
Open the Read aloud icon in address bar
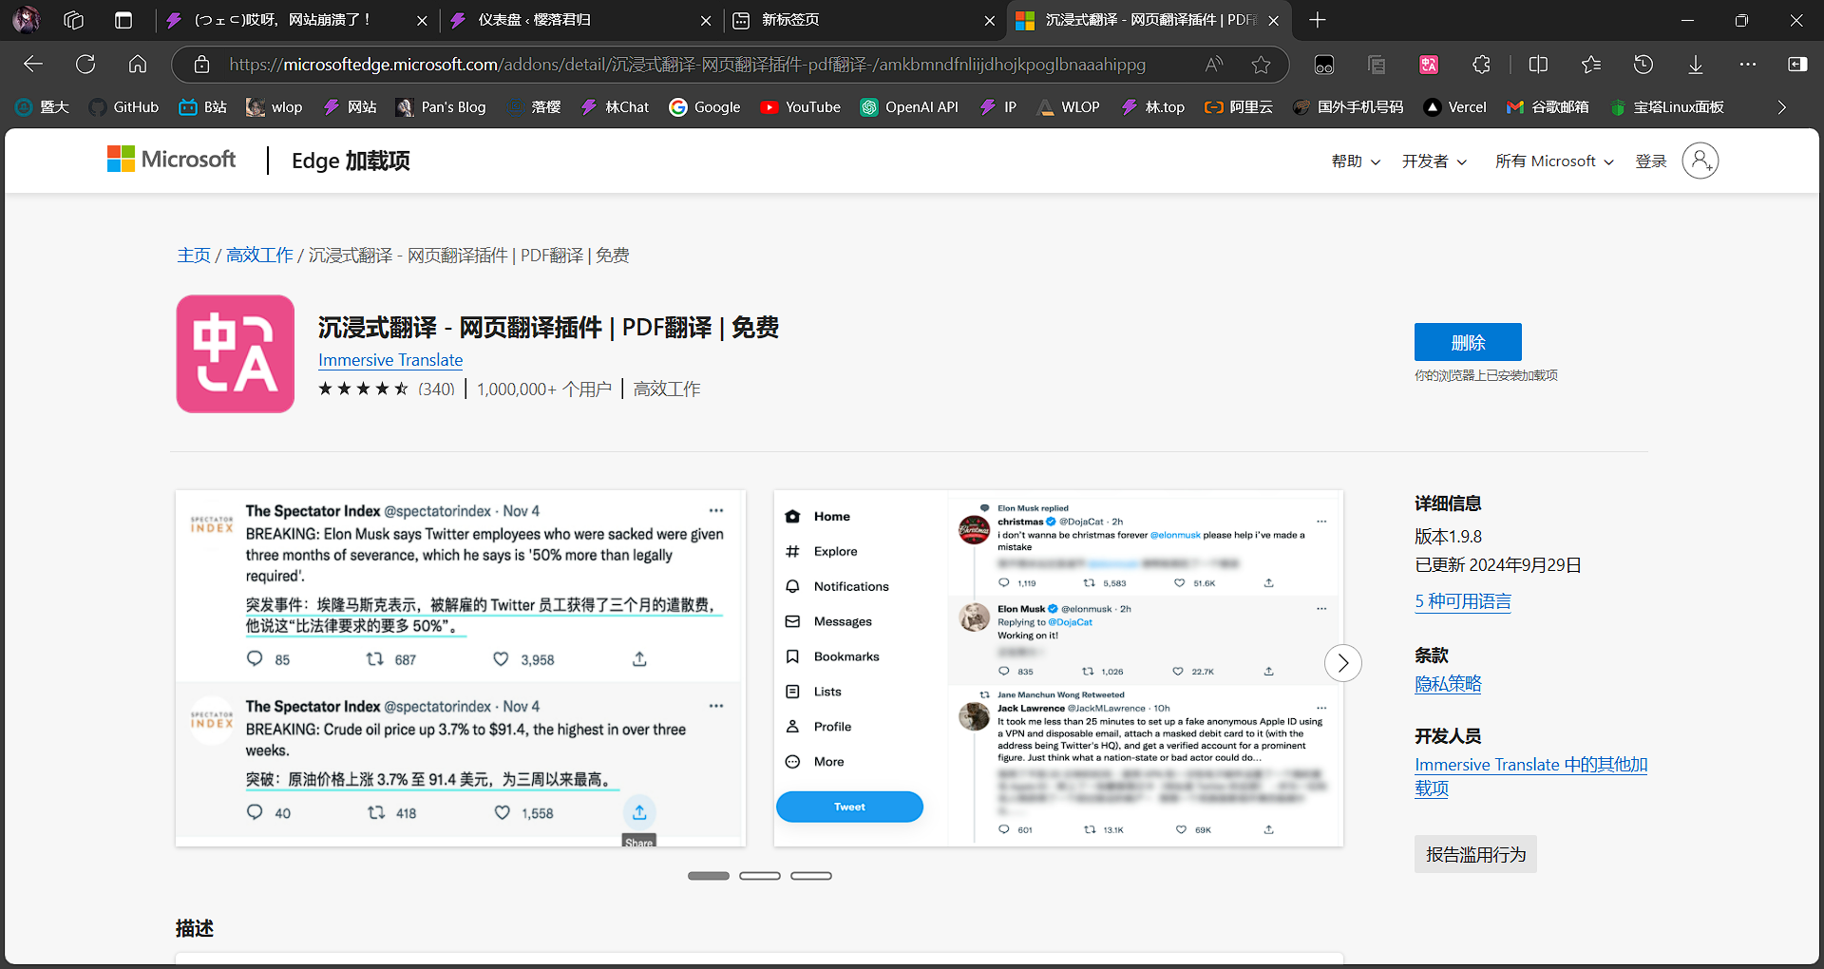click(1214, 65)
